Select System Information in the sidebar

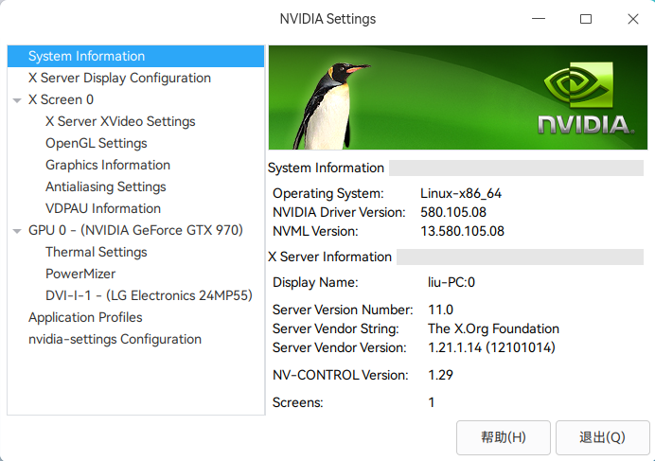pos(135,56)
